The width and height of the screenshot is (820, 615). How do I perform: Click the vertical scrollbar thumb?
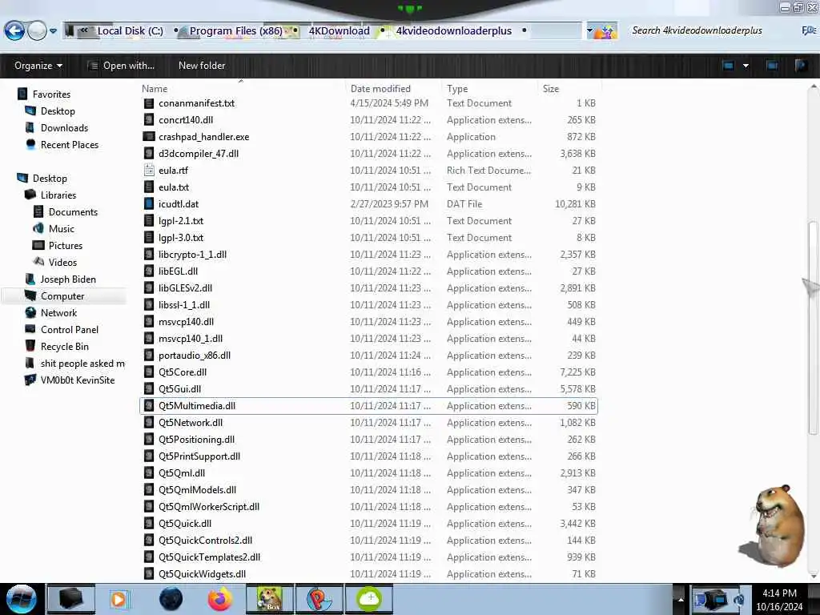(x=812, y=328)
